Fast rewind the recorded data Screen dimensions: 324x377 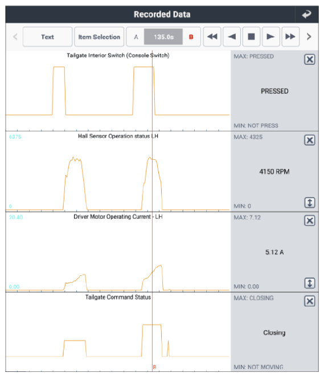point(212,37)
